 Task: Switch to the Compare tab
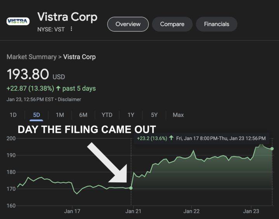pyautogui.click(x=172, y=24)
